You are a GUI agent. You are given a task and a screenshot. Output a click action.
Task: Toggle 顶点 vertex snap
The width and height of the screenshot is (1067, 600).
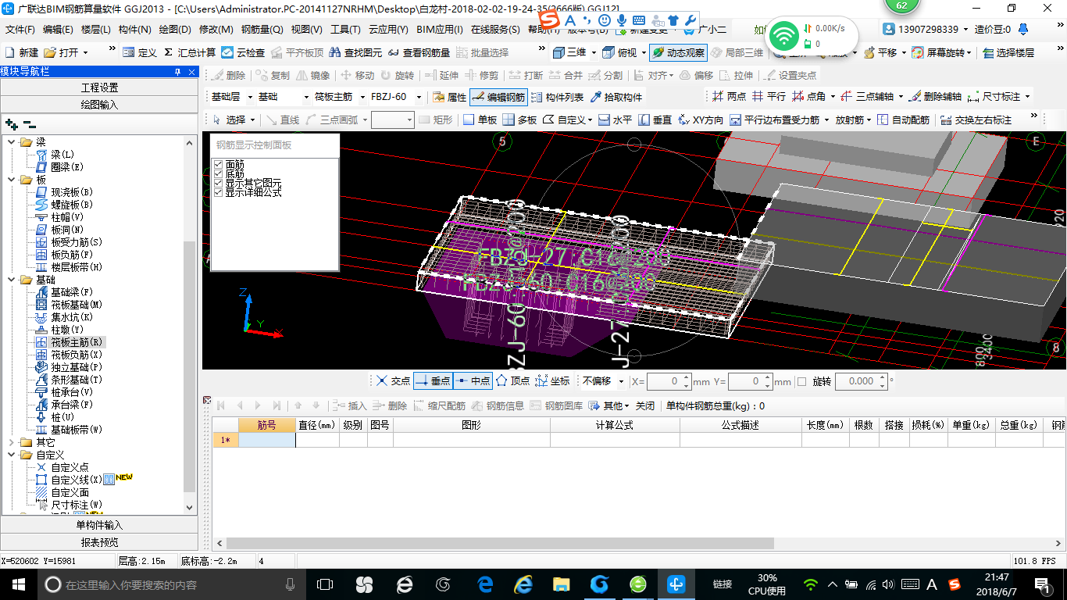click(512, 380)
